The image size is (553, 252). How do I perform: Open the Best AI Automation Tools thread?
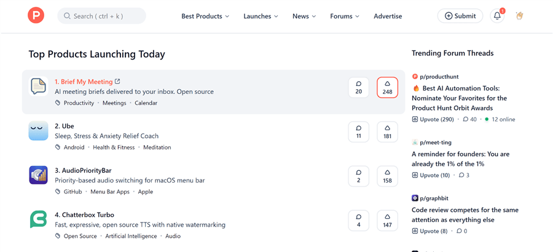pyautogui.click(x=459, y=98)
